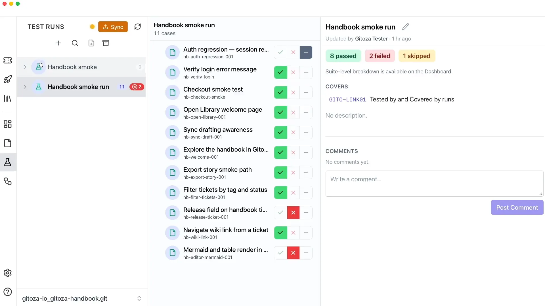
Task: Expand the Handbook smoke tree item
Action: click(25, 67)
